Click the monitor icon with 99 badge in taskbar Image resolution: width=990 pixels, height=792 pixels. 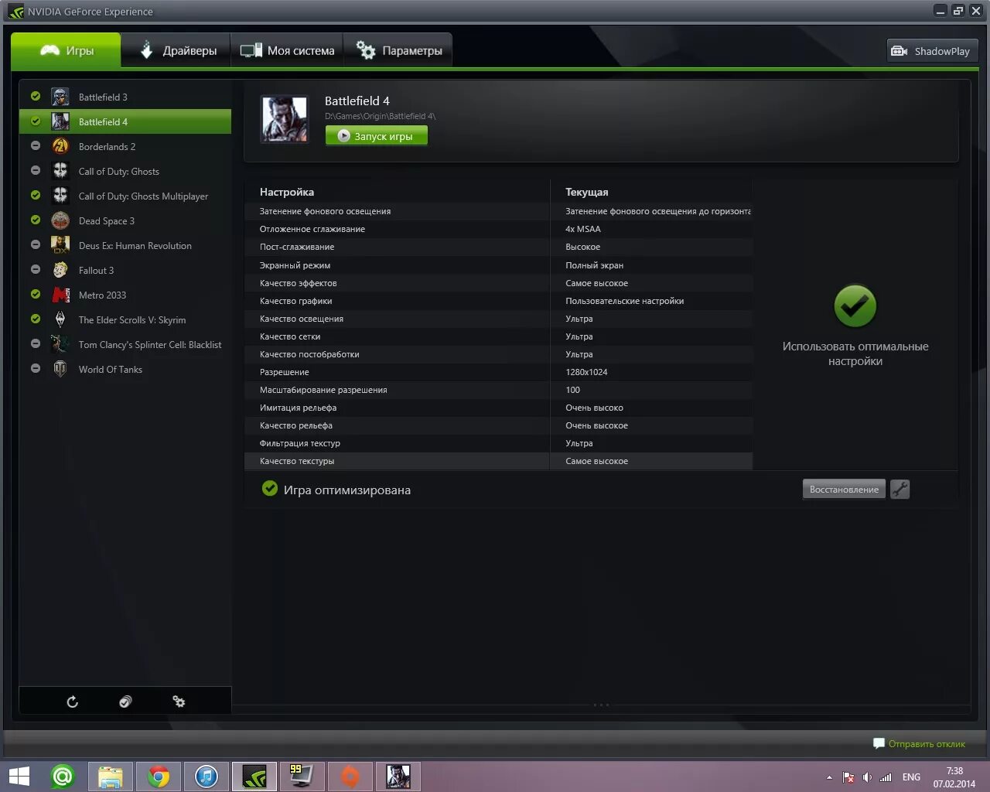pos(302,776)
